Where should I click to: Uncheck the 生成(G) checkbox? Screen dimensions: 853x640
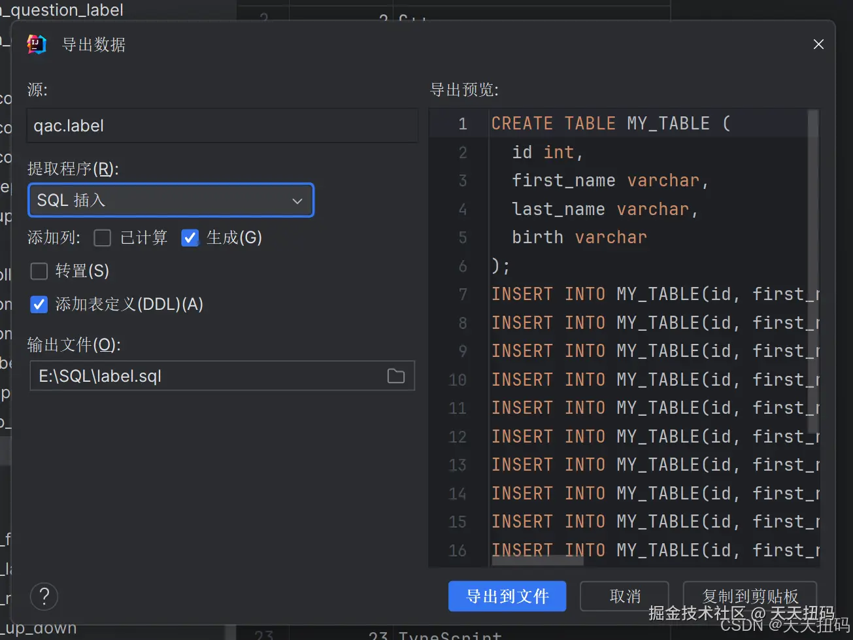(190, 238)
